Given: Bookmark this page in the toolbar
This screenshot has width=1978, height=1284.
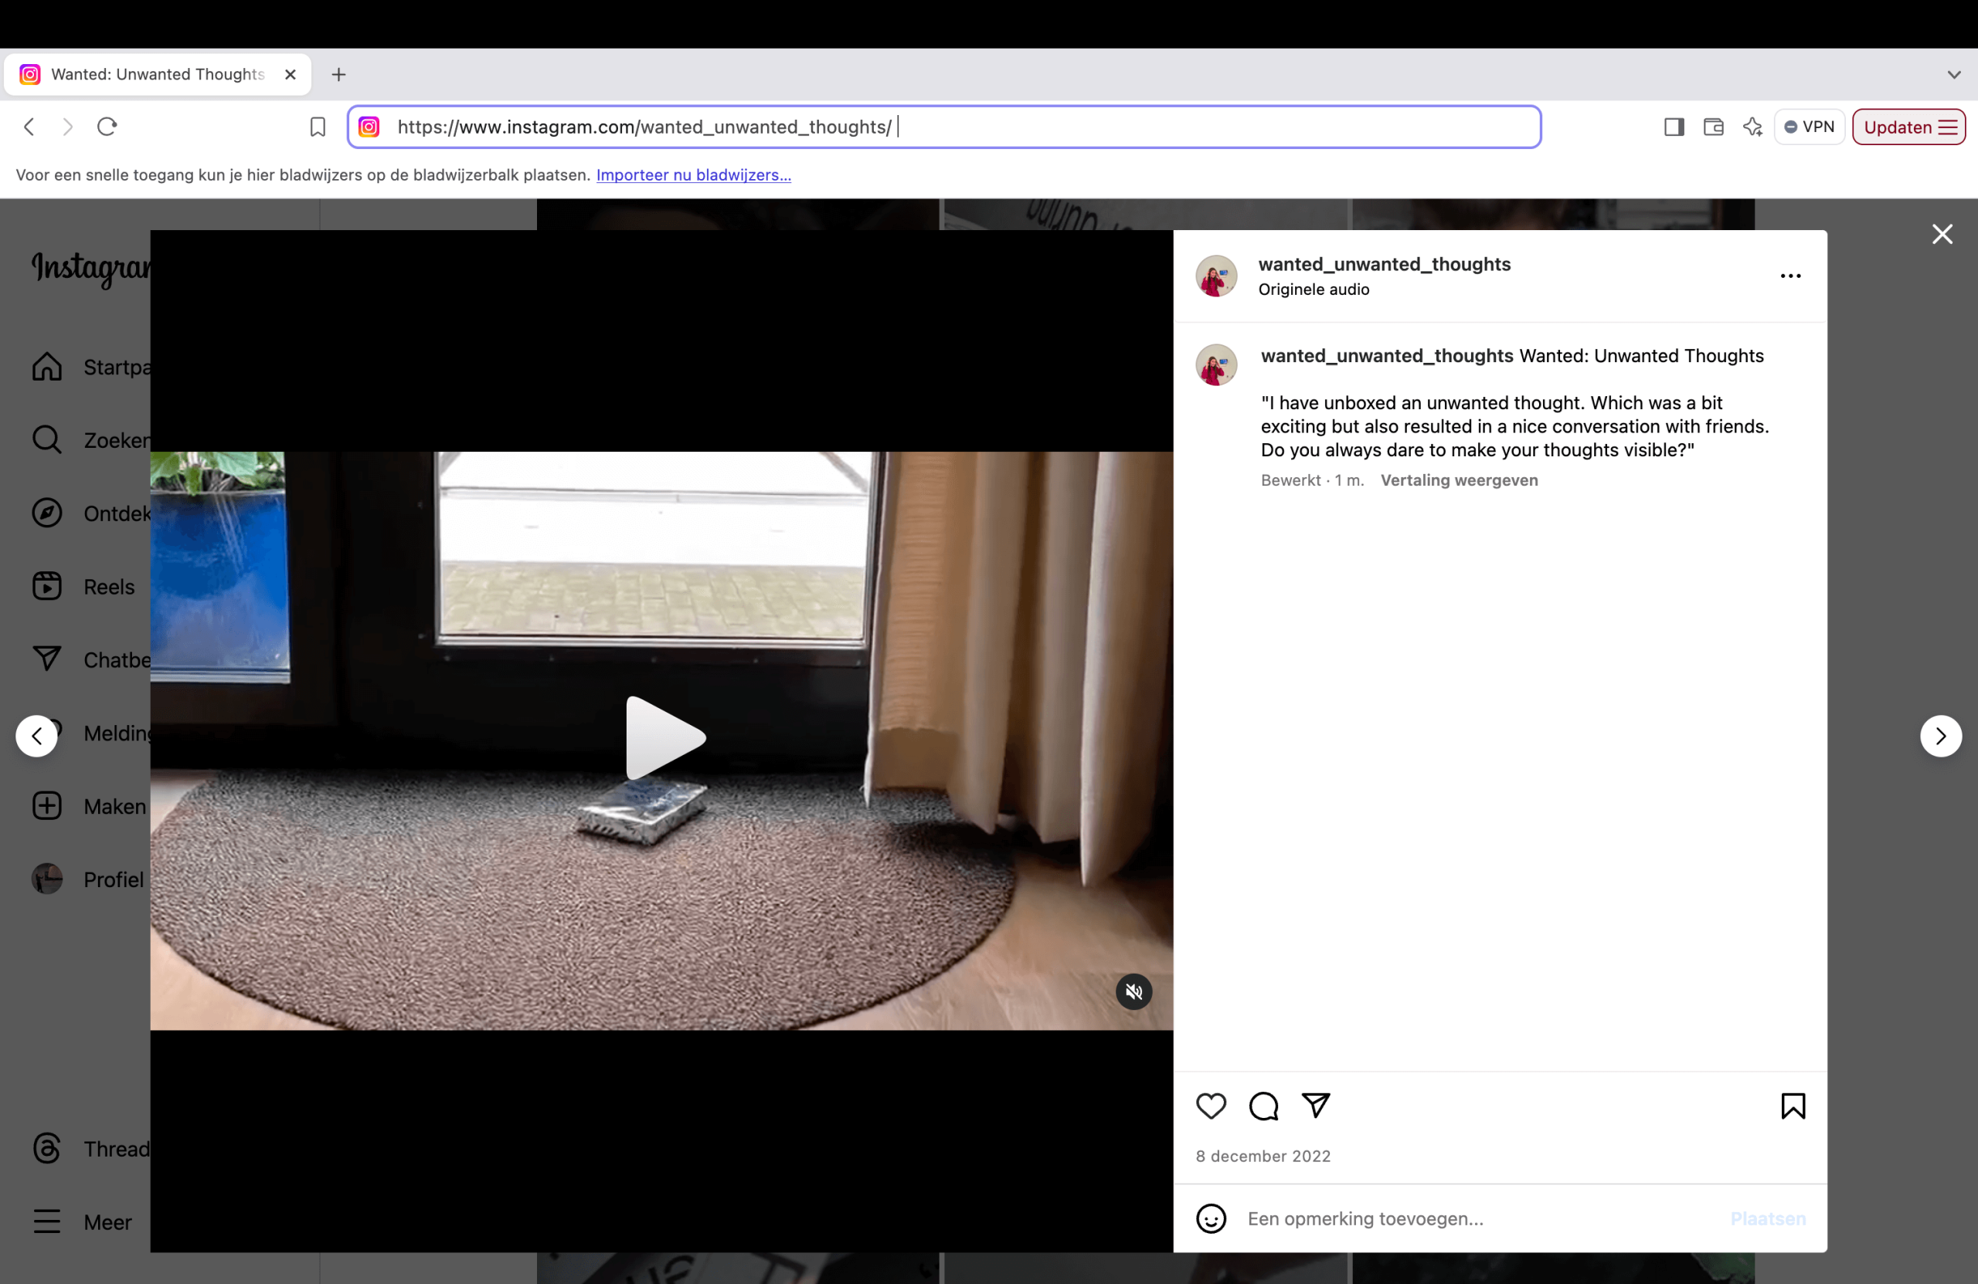Looking at the screenshot, I should tap(318, 127).
